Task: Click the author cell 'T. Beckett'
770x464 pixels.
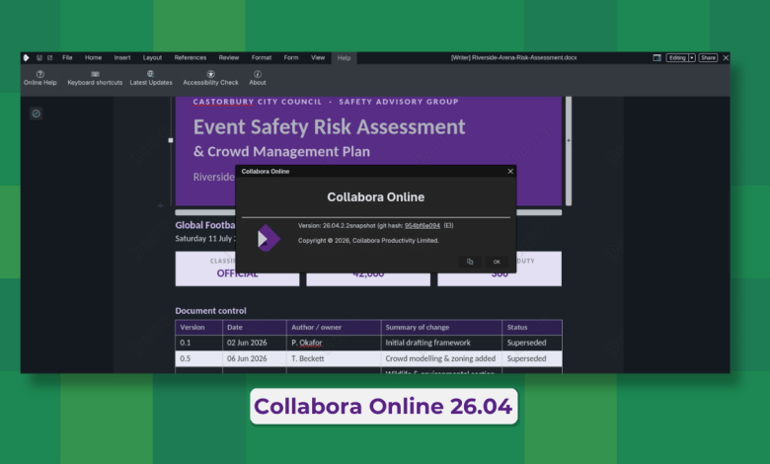Action: point(334,359)
